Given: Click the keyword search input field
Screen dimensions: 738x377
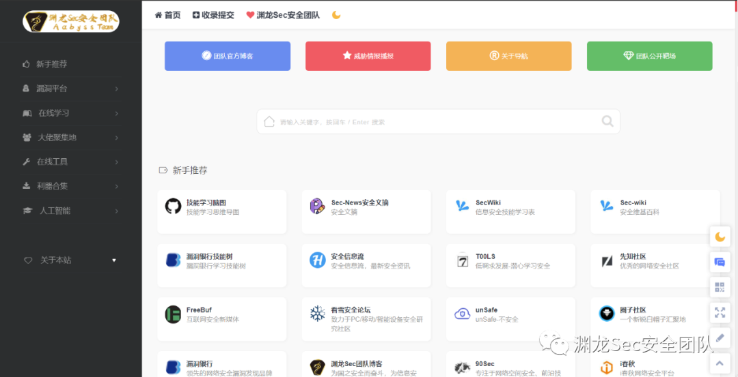Looking at the screenshot, I should click(438, 121).
